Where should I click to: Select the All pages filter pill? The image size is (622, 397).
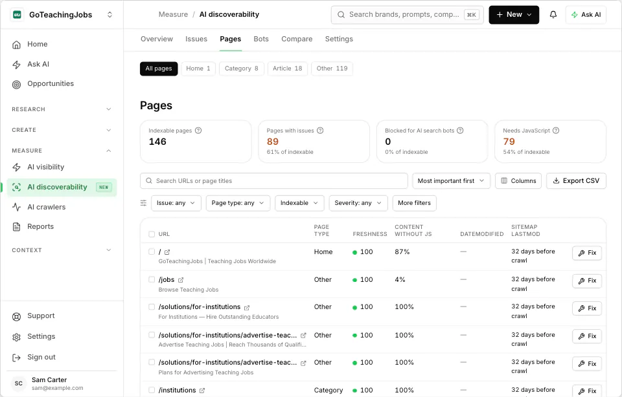click(159, 69)
